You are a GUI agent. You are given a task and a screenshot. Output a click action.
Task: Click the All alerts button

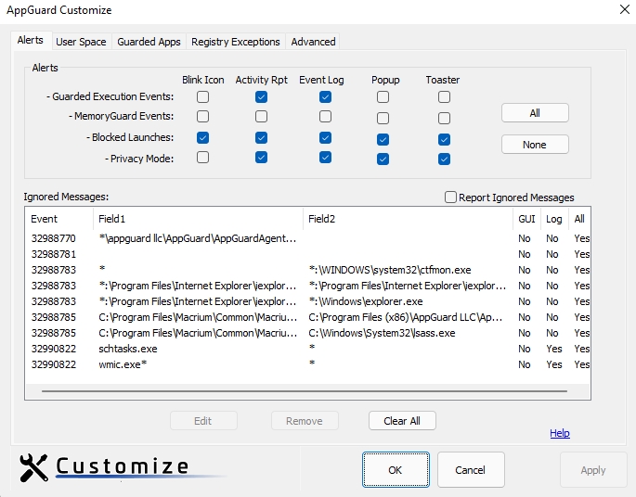point(535,113)
